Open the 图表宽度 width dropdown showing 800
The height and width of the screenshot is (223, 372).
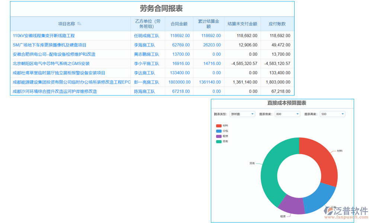[287, 114]
